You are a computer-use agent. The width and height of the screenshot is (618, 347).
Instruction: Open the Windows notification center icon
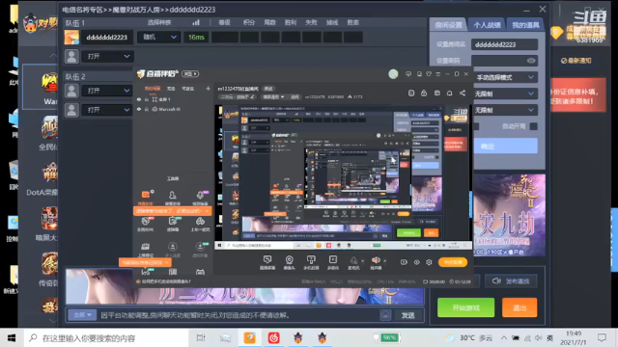(x=602, y=337)
